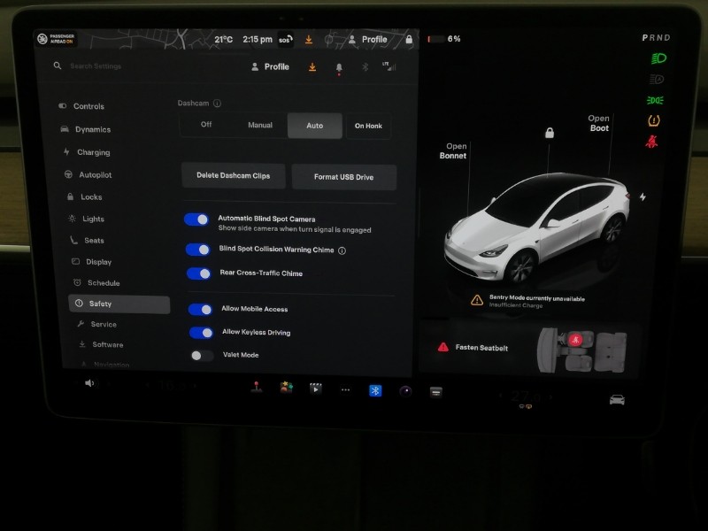Open Controls settings section
This screenshot has width=708, height=531.
81,106
